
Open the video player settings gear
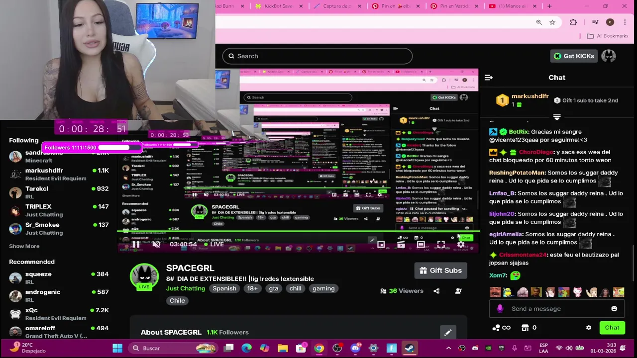tap(461, 244)
